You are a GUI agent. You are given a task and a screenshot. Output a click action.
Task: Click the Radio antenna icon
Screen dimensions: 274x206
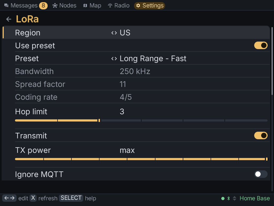pyautogui.click(x=110, y=6)
